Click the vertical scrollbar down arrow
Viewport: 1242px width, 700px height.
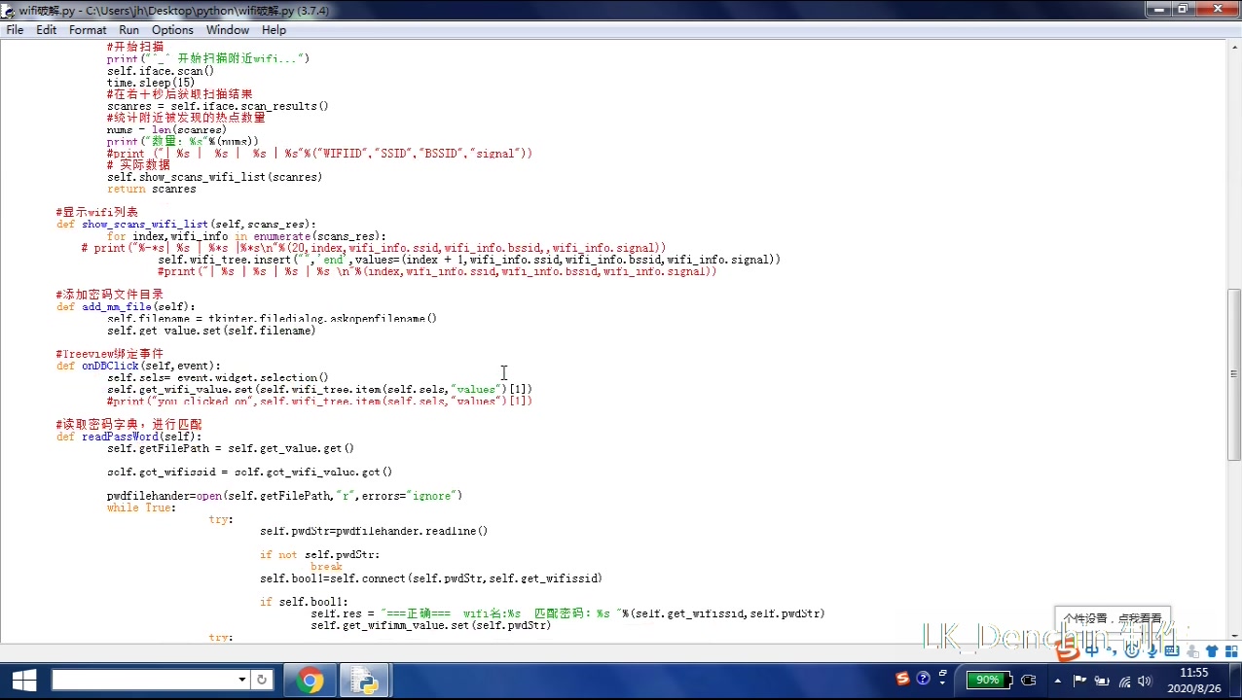click(x=1233, y=635)
